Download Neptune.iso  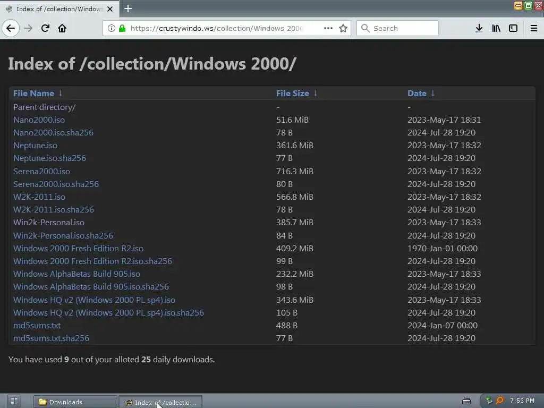click(x=35, y=146)
